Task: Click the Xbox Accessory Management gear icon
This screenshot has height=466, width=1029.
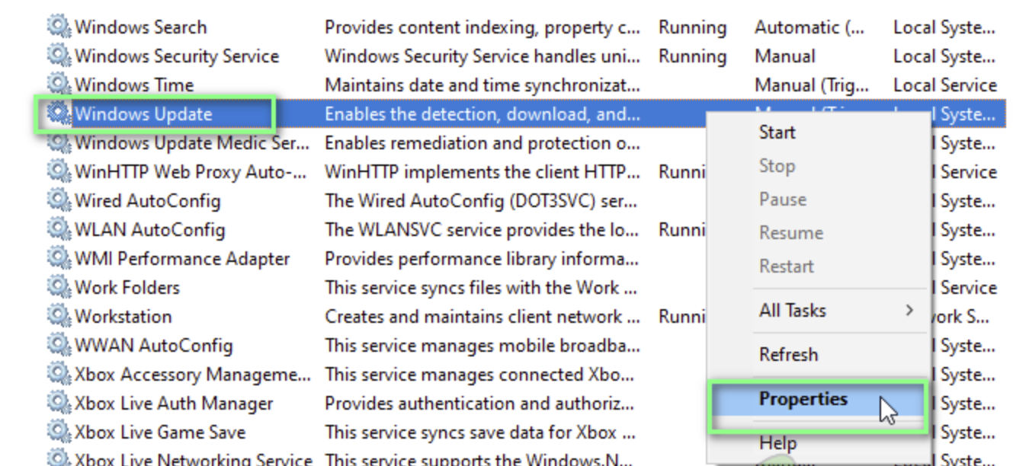Action: (58, 375)
